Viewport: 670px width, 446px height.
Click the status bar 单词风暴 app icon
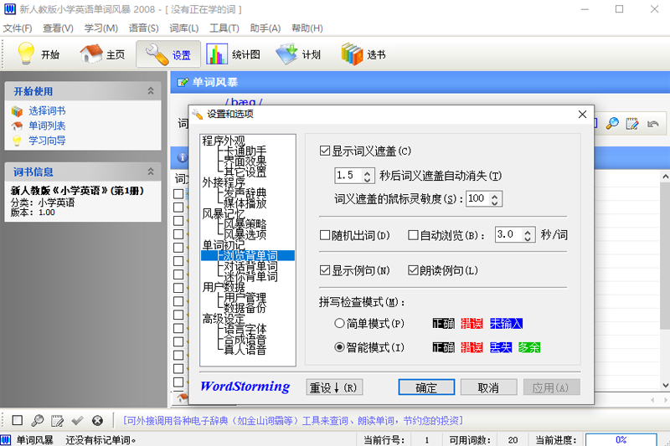coord(6,439)
